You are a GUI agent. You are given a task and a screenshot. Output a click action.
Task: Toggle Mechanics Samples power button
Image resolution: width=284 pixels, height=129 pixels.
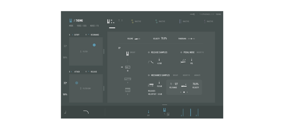pos(149,75)
